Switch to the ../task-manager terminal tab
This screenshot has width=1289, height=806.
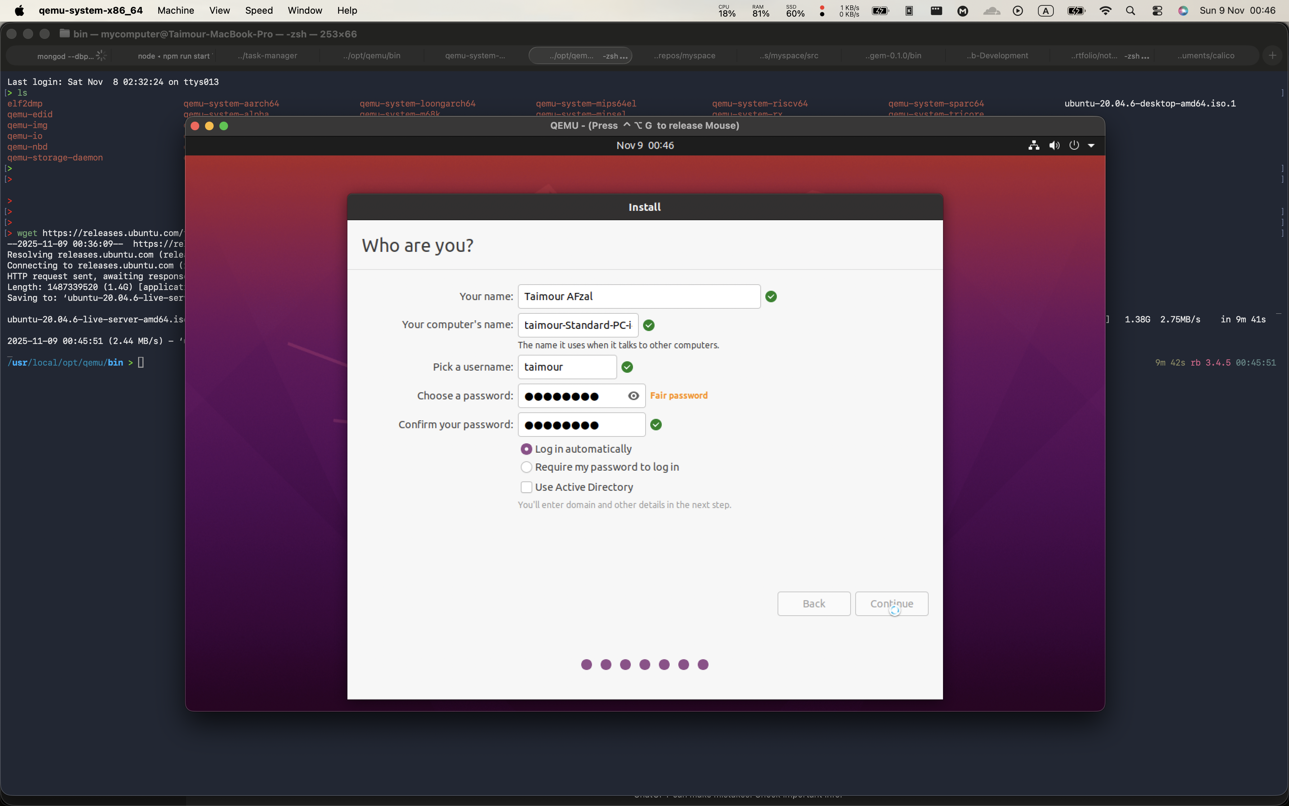click(267, 55)
